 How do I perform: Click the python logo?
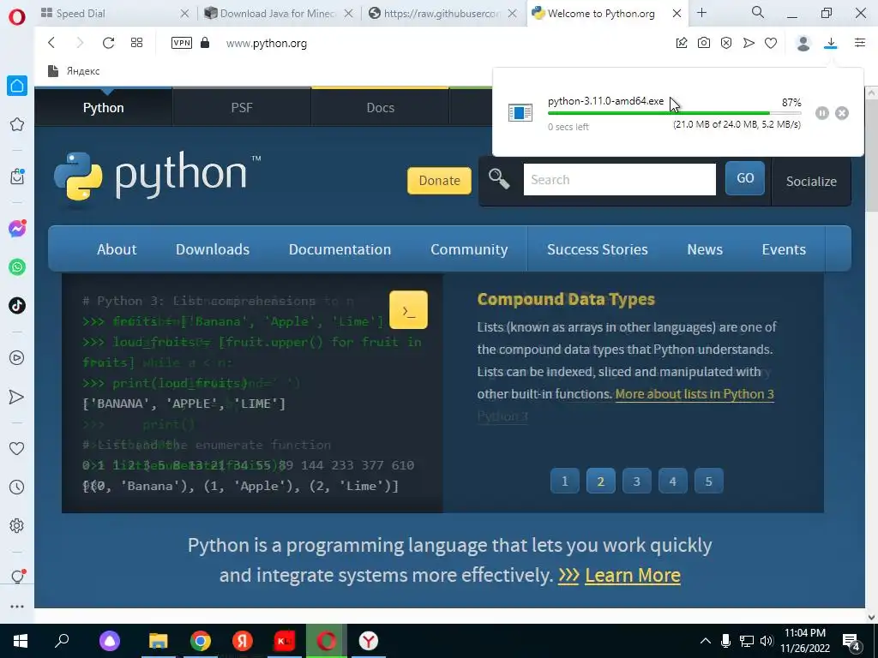click(x=157, y=176)
